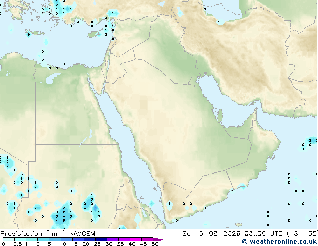Click the "Precipitation" title text
Viewport: 318px width, 246px height.
(21, 234)
